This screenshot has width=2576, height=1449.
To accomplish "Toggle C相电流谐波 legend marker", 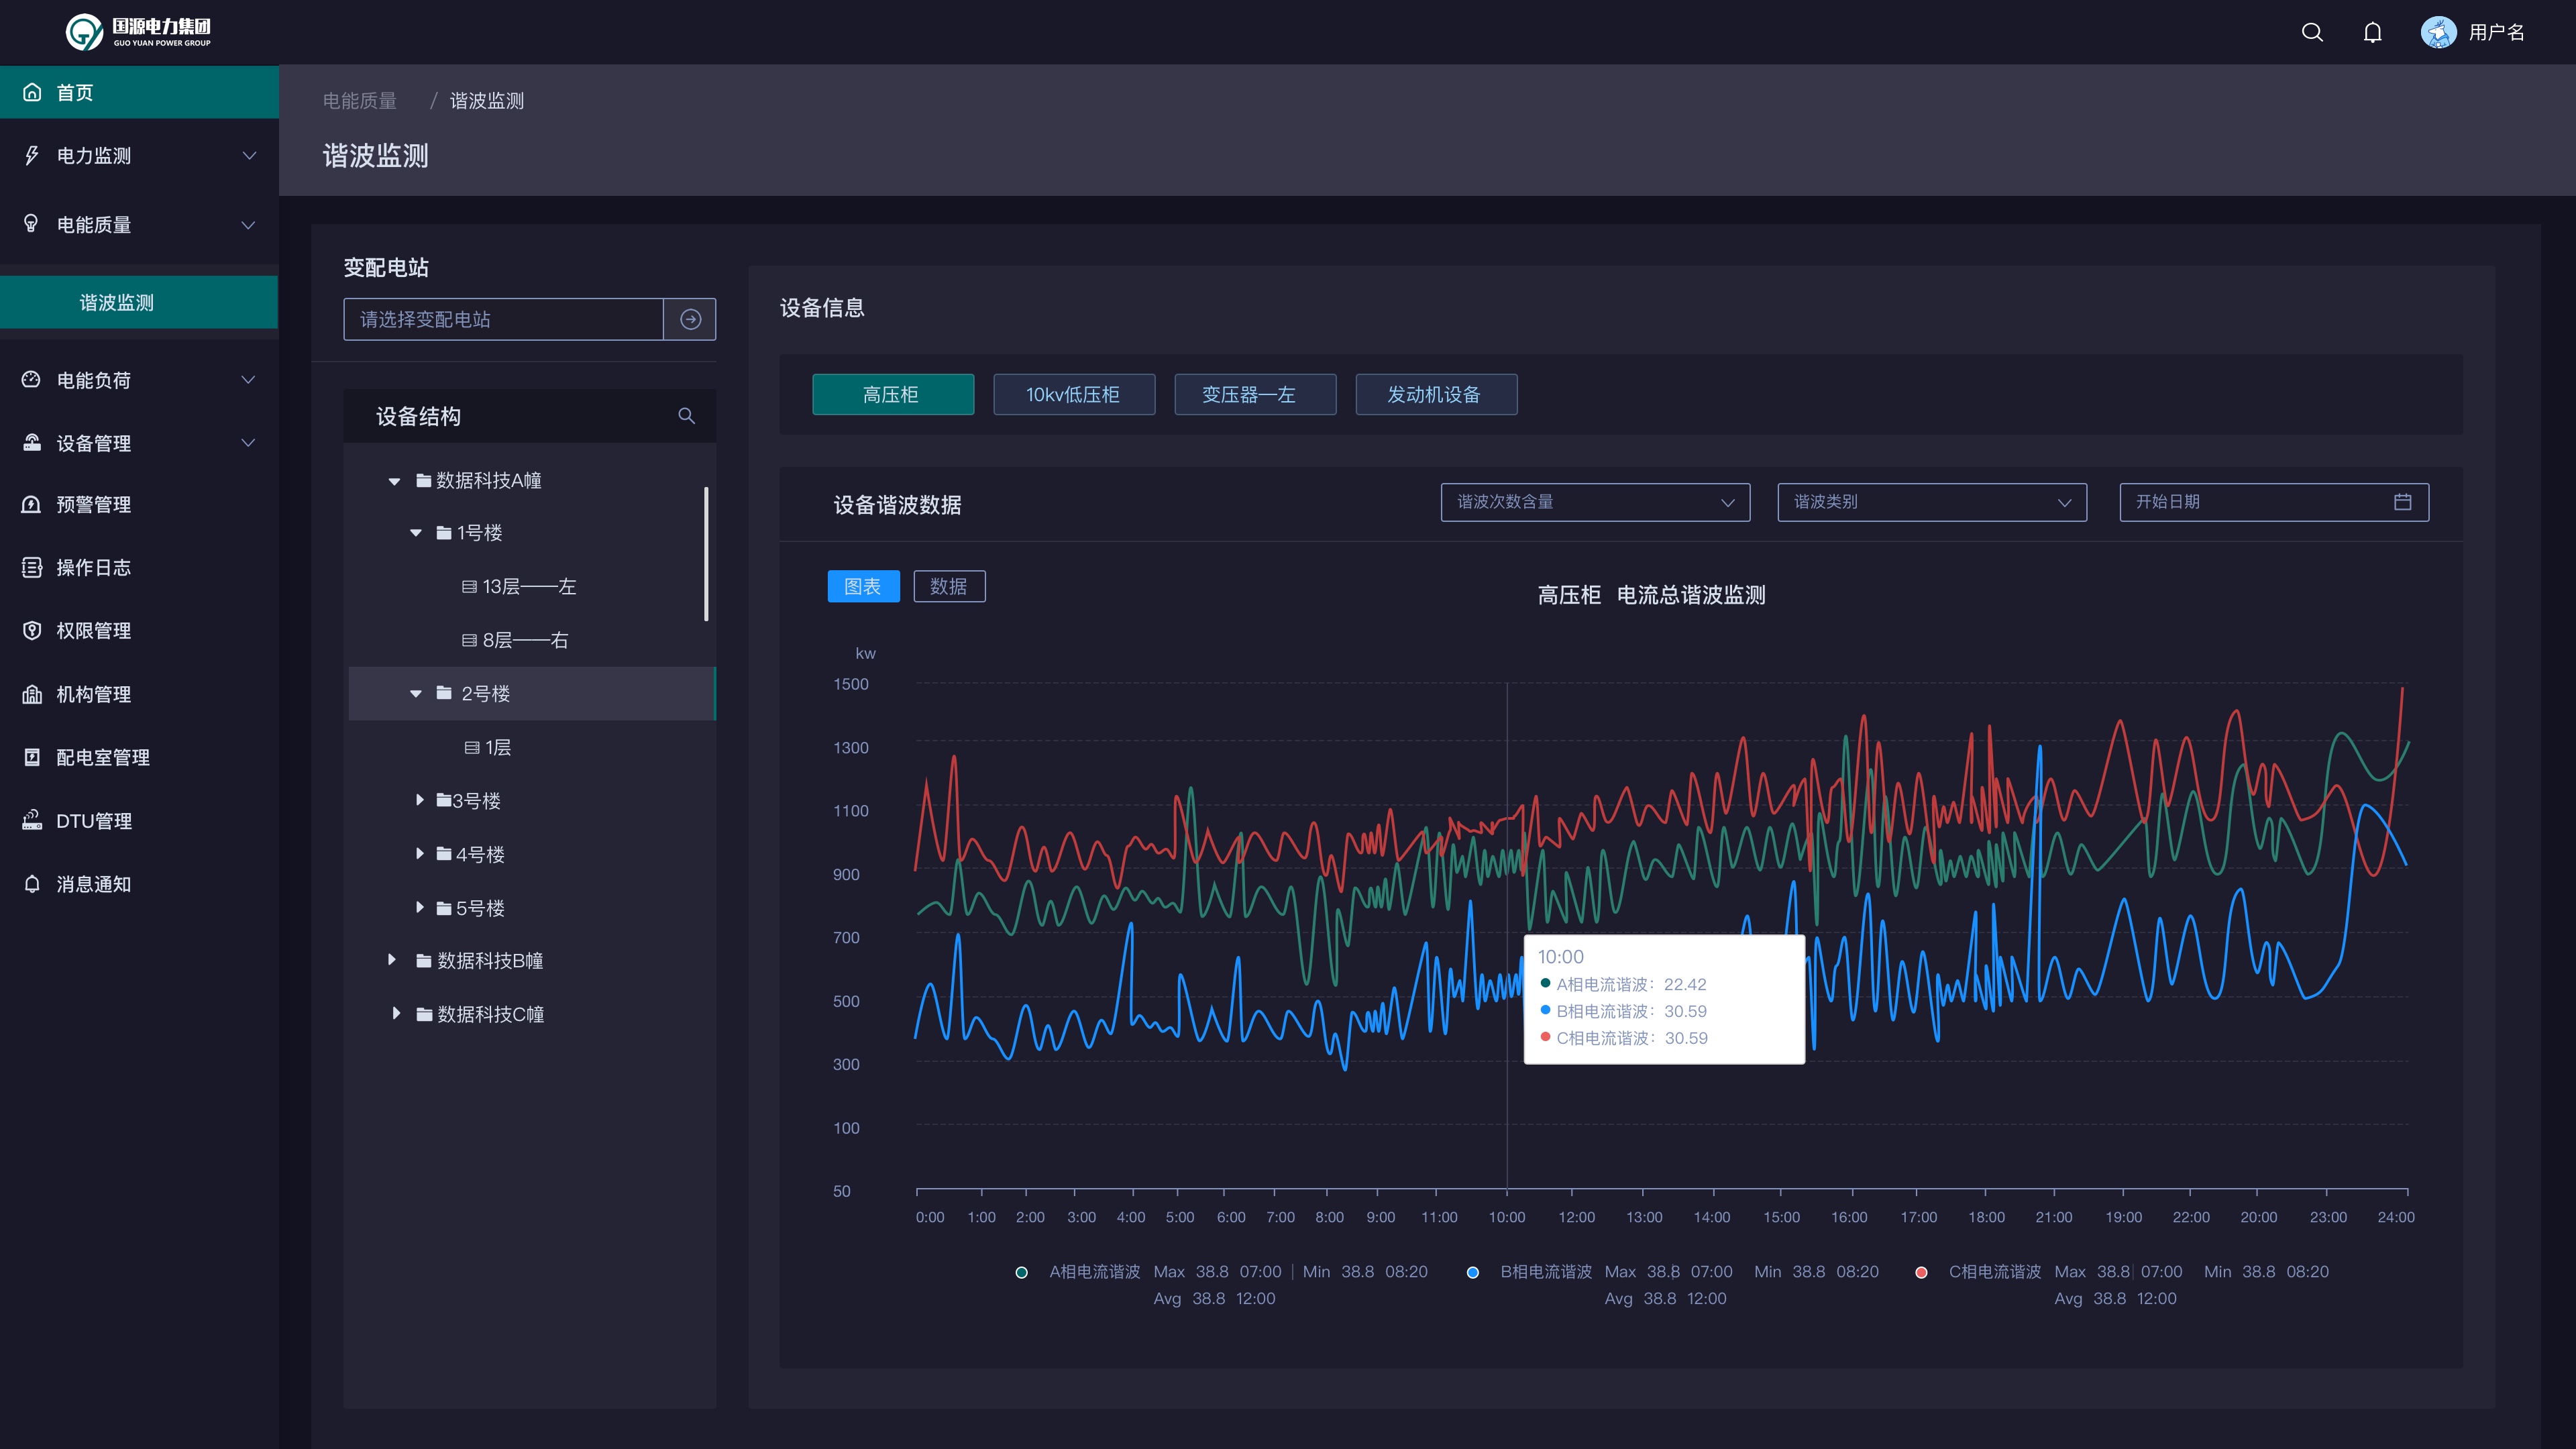I will (x=1921, y=1272).
